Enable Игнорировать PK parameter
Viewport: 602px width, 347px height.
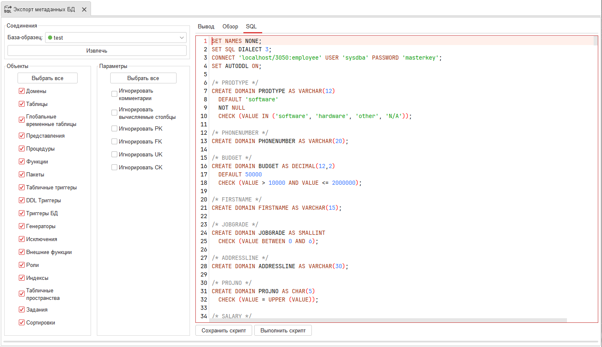[114, 129]
